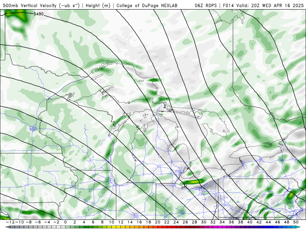Click the '500mb Vertical Velocity' title text
Image resolution: width=306 pixels, height=229 pixels.
click(29, 5)
